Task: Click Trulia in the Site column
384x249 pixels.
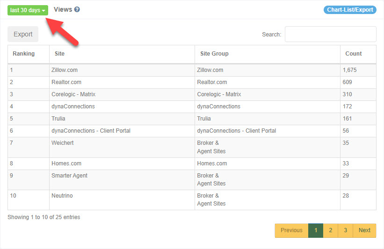Action: pyautogui.click(x=58, y=119)
